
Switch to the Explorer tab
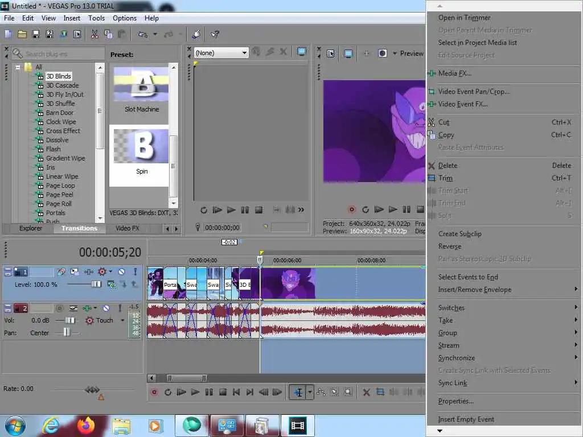click(x=31, y=228)
